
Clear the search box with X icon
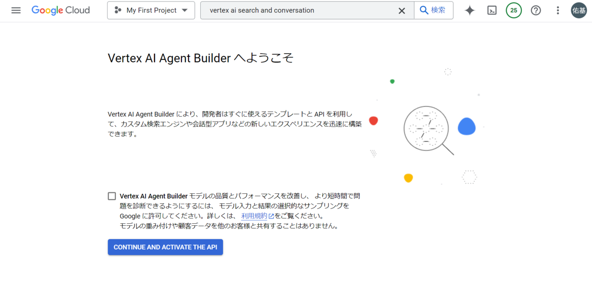(x=402, y=10)
